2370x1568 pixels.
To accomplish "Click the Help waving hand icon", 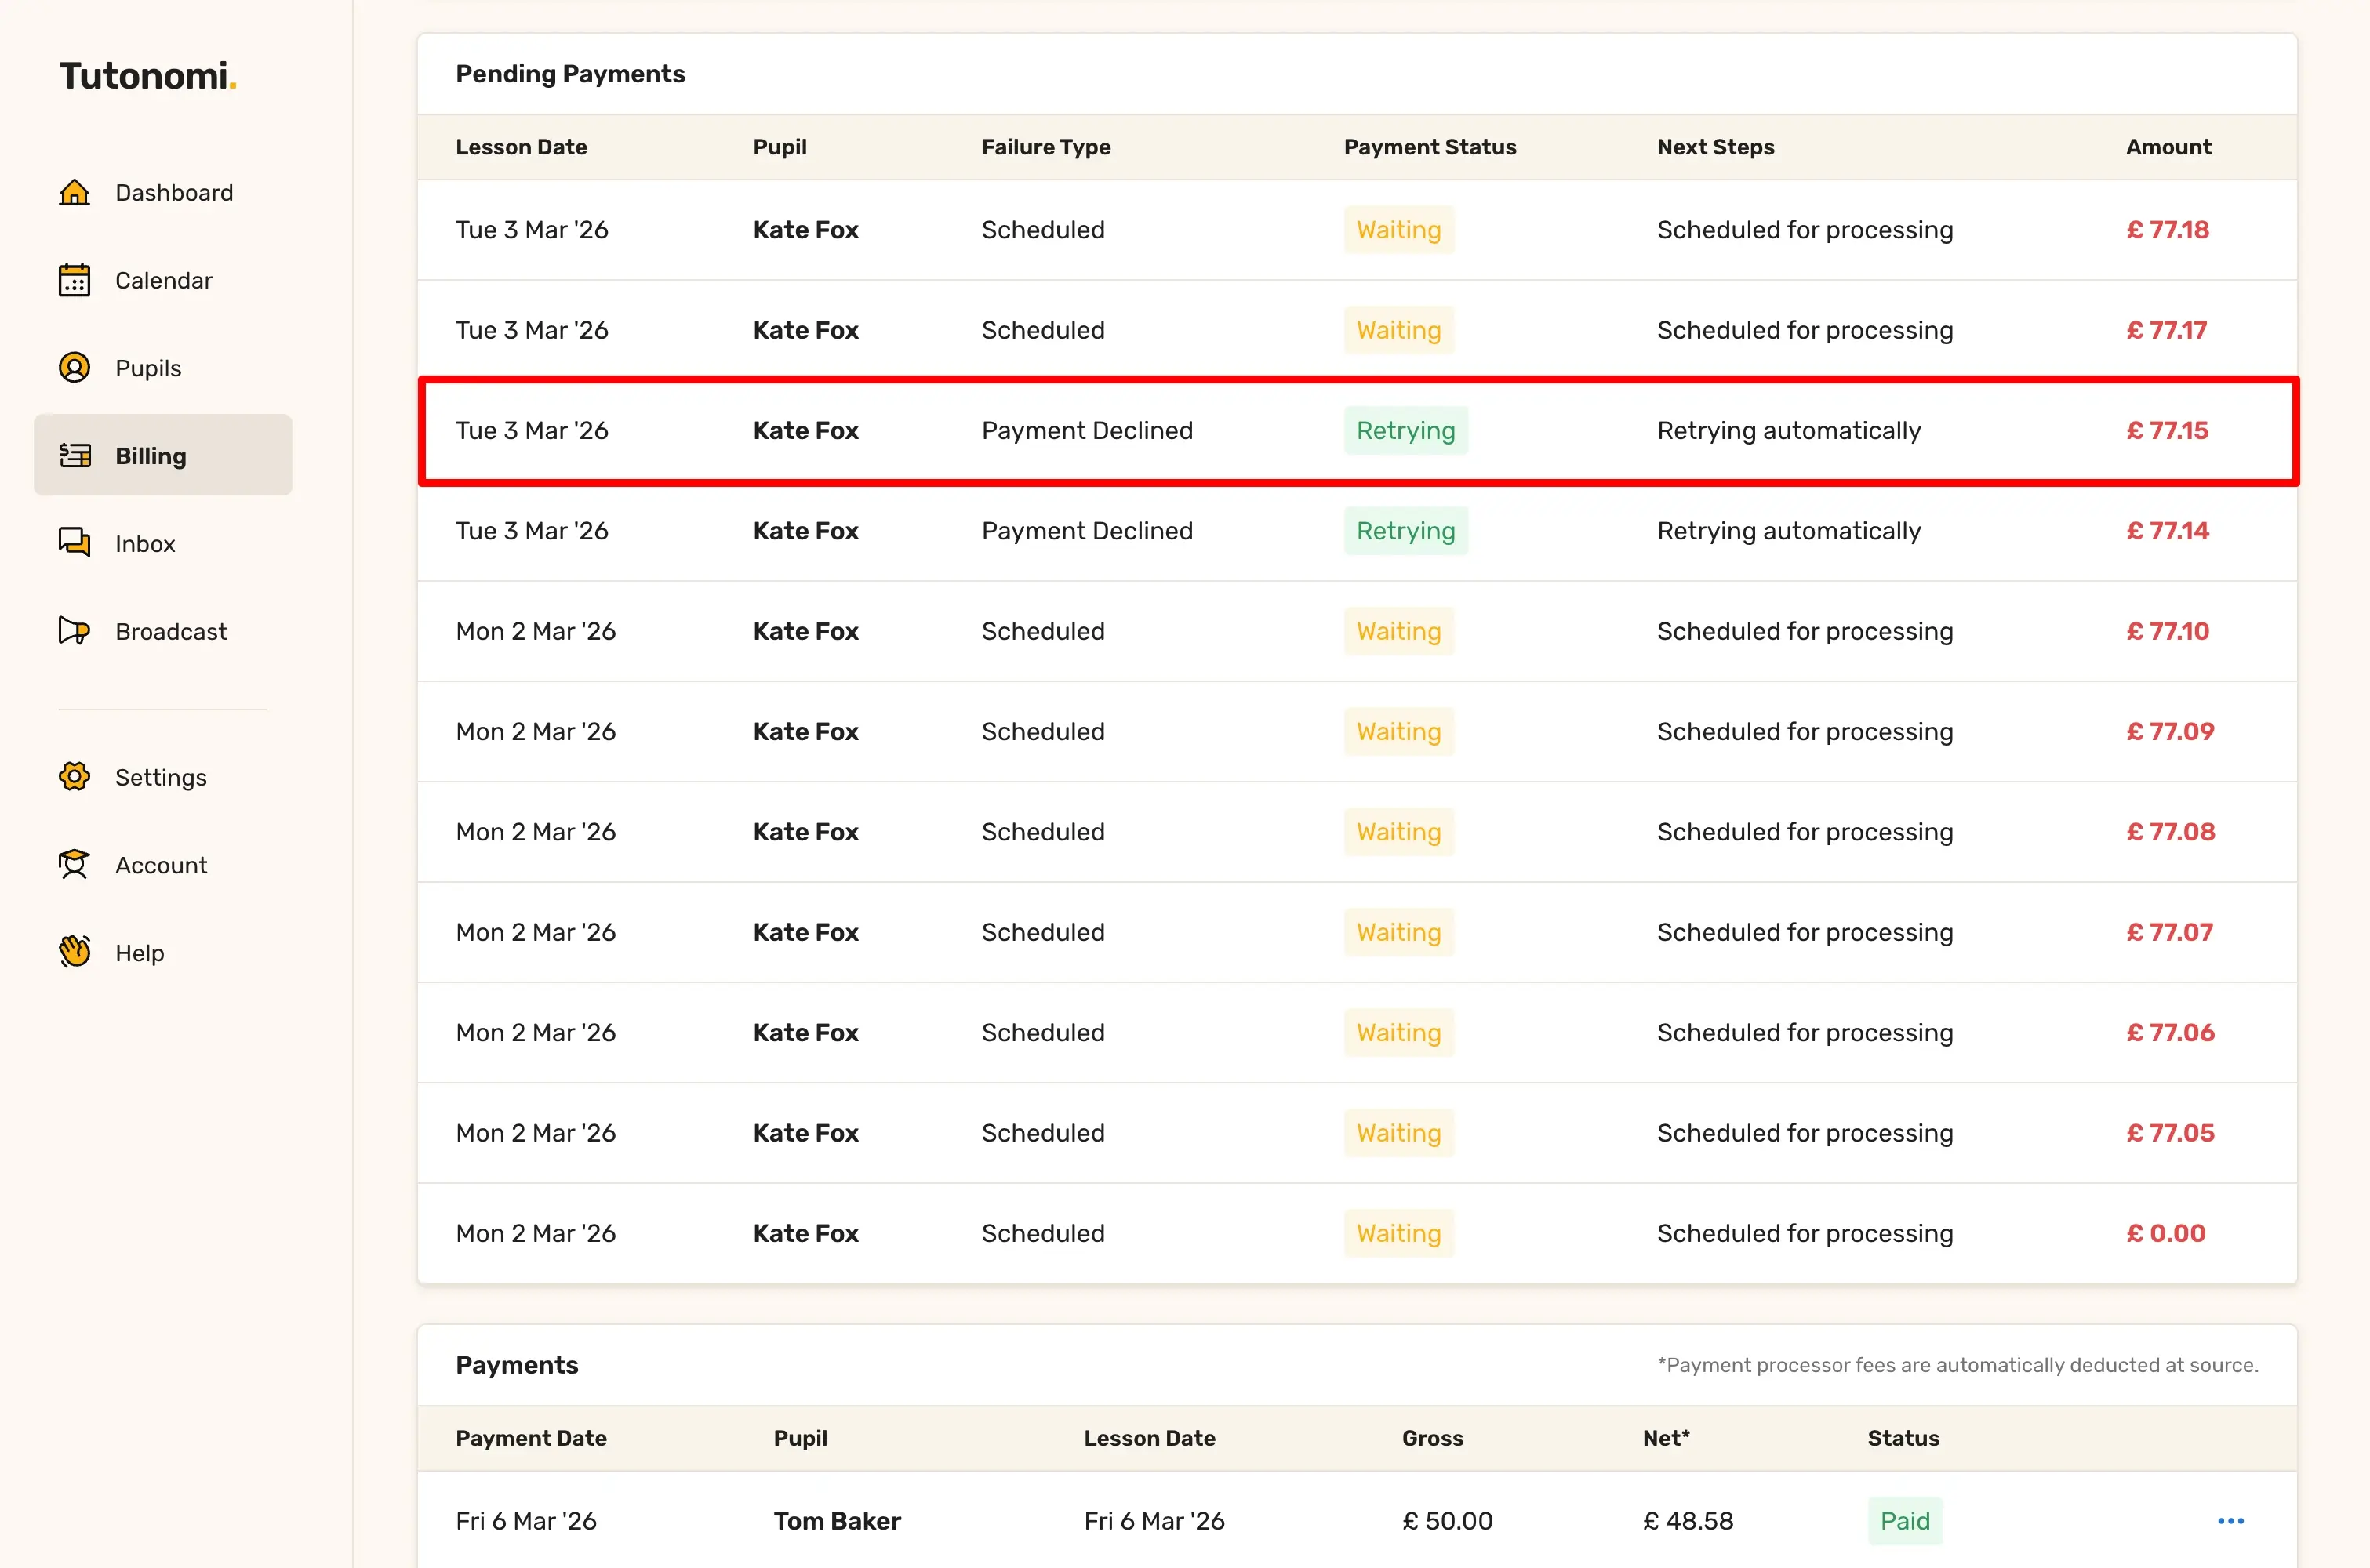I will pyautogui.click(x=74, y=952).
